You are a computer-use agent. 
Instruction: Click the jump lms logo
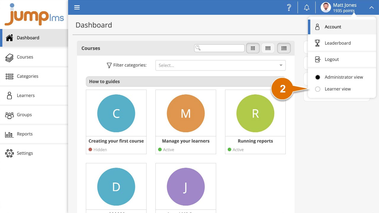tap(34, 14)
